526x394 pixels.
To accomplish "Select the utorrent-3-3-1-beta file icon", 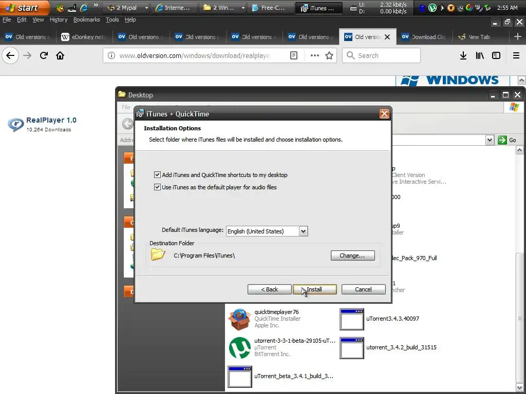I will pyautogui.click(x=239, y=348).
